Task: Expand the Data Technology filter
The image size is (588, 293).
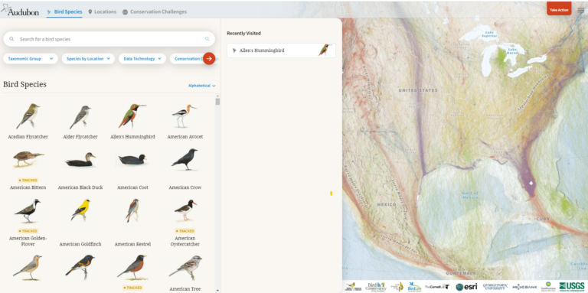Action: pos(142,58)
